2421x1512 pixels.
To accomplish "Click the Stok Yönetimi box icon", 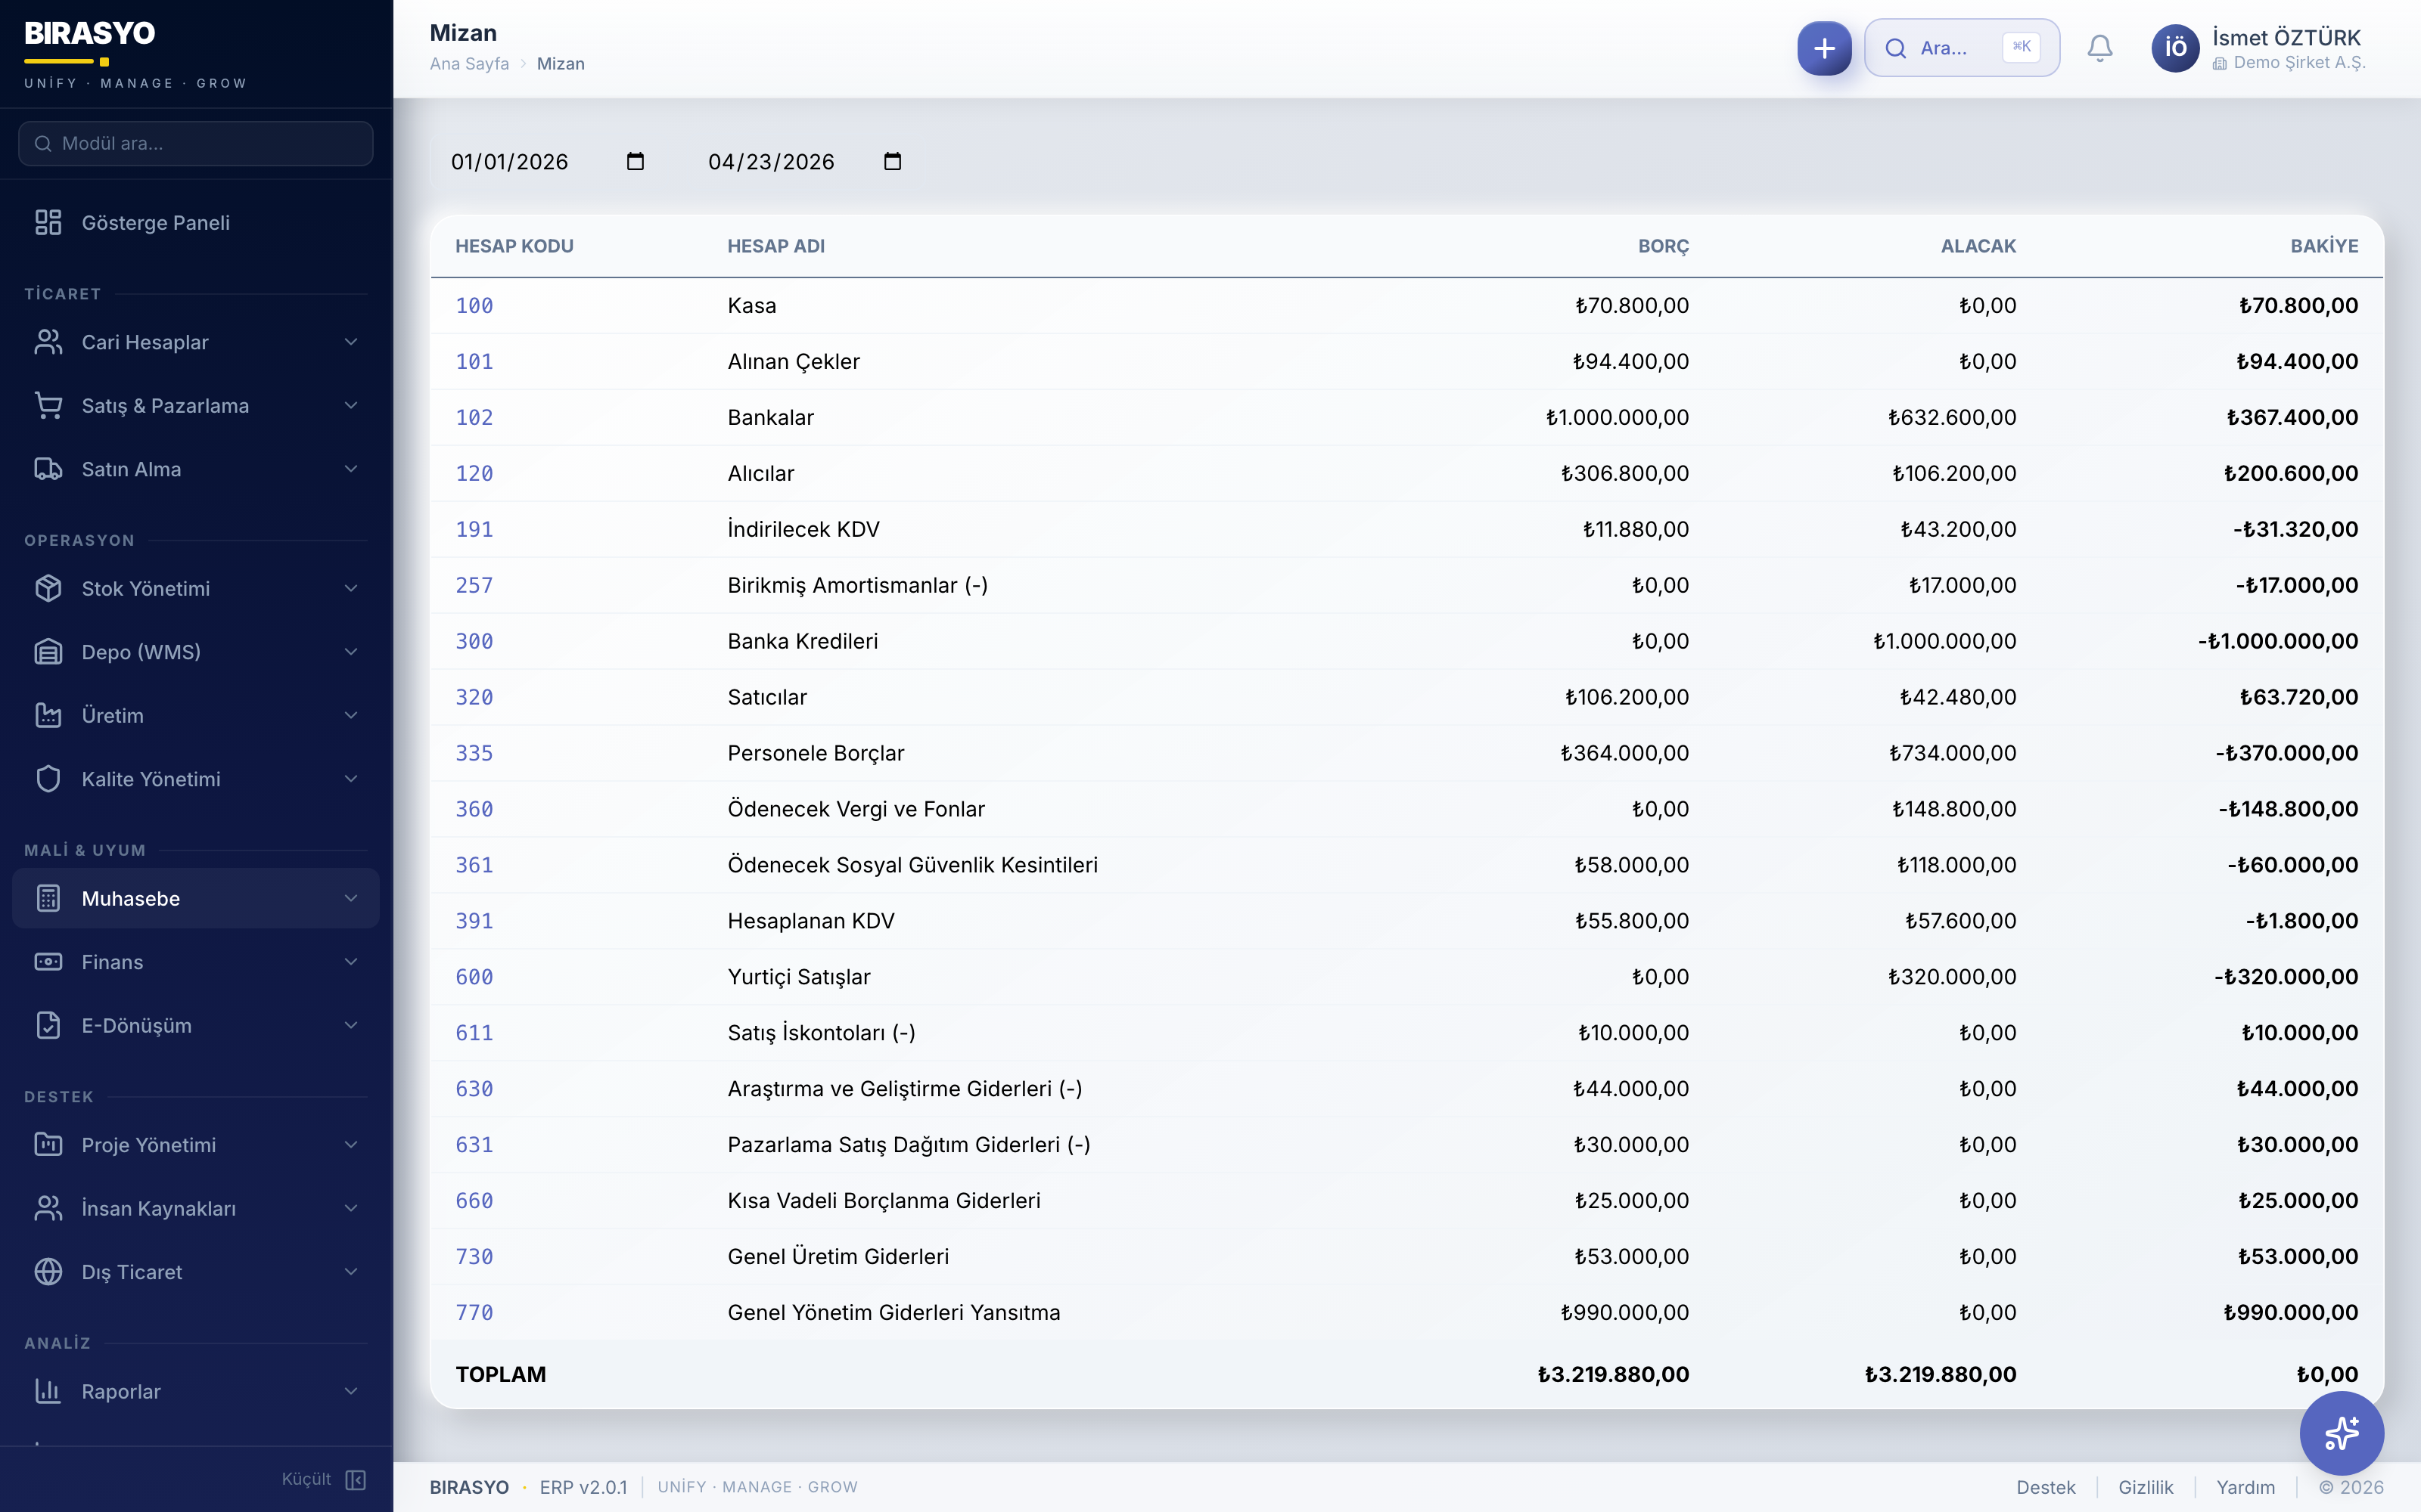I will [x=48, y=588].
